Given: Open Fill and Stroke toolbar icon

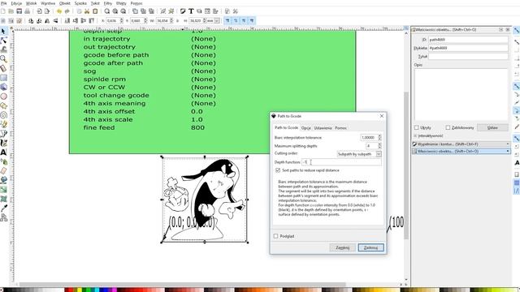Looking at the screenshot, I should [183, 11].
